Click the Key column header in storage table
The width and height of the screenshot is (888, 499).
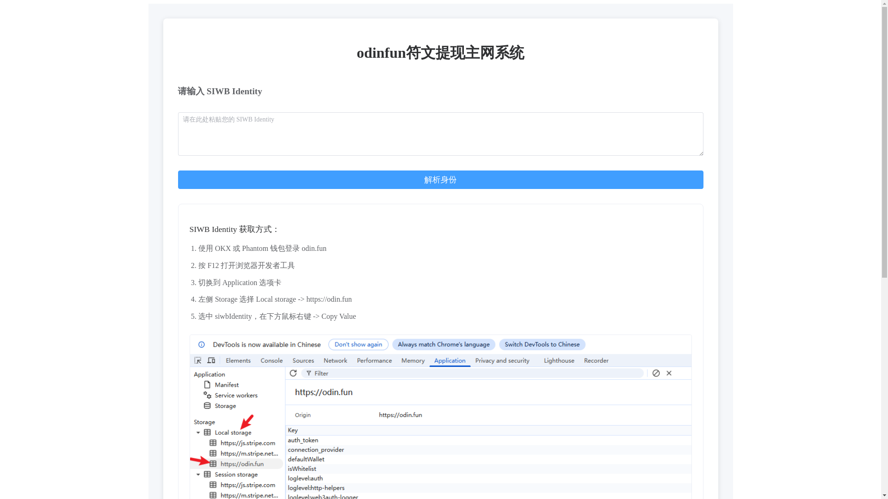(x=488, y=431)
